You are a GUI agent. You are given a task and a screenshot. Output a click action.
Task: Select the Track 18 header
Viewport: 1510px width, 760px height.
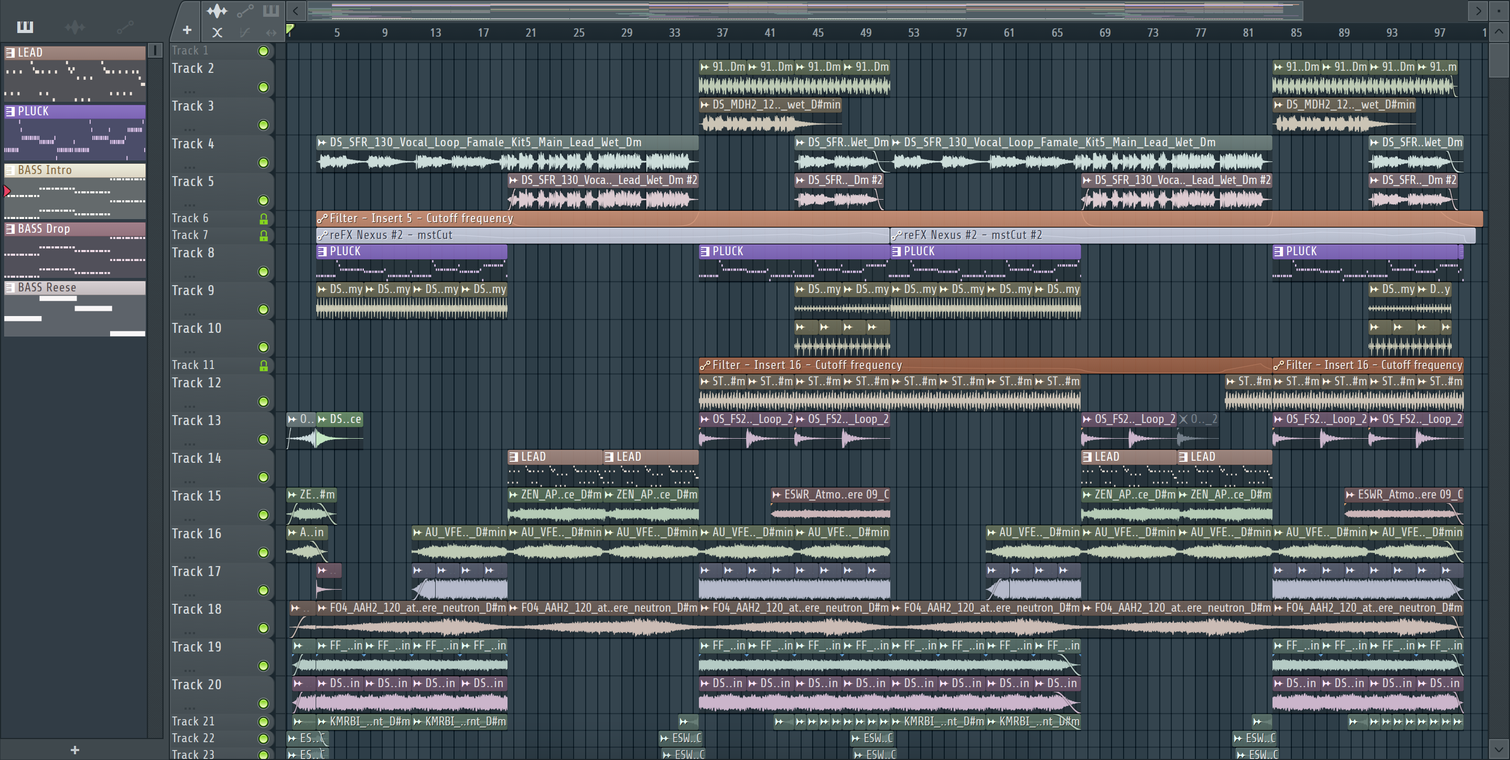click(222, 619)
